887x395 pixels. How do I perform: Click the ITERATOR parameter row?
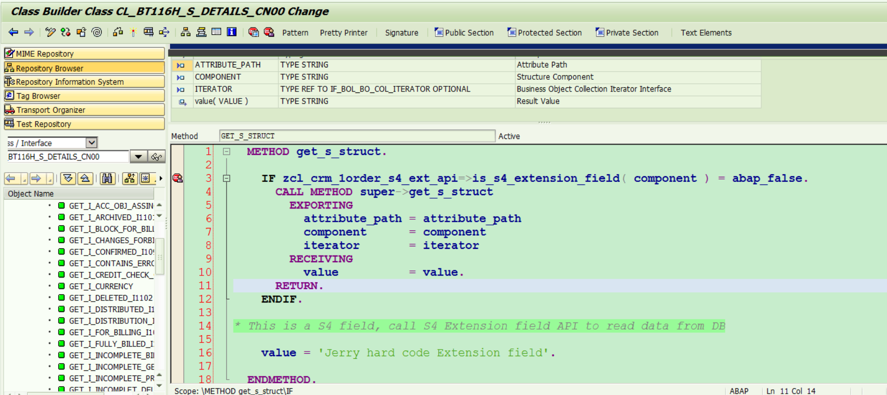467,89
